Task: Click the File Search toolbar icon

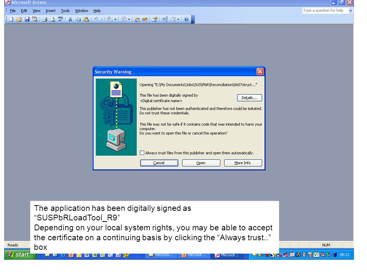Action: pyautogui.click(x=35, y=19)
